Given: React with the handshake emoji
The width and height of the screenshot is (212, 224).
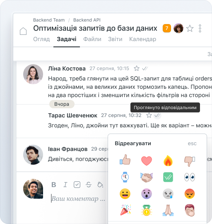Looking at the screenshot, I should (x=147, y=177).
